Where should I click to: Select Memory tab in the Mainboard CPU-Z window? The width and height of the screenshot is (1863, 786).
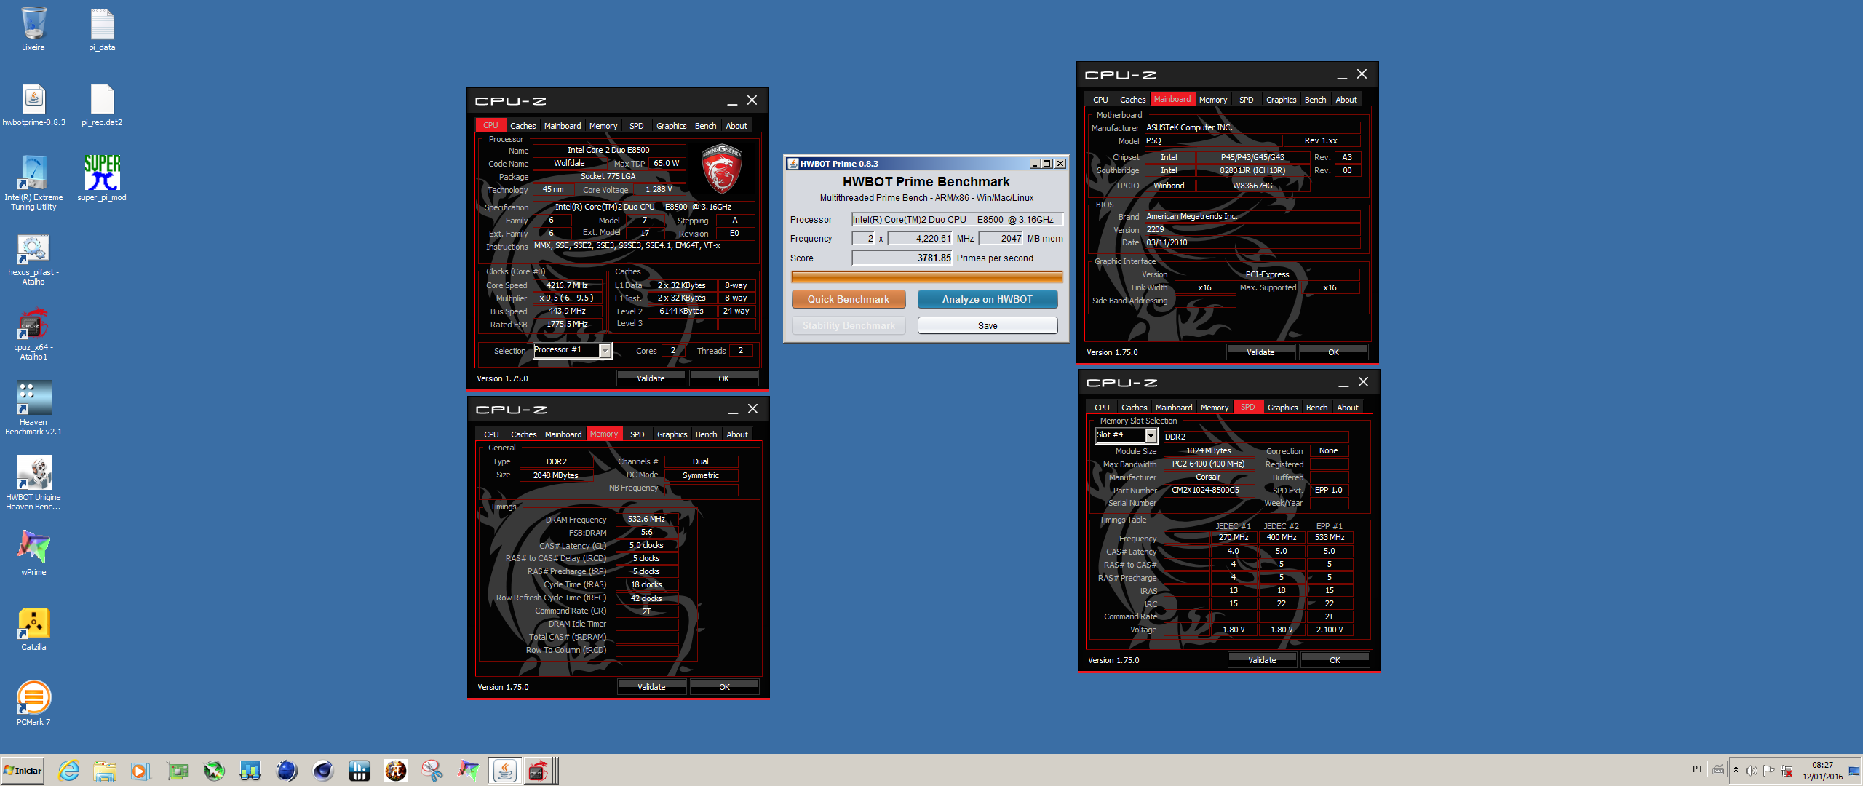pyautogui.click(x=1213, y=100)
